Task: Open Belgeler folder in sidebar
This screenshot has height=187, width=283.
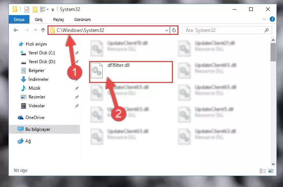Action: pyautogui.click(x=36, y=71)
